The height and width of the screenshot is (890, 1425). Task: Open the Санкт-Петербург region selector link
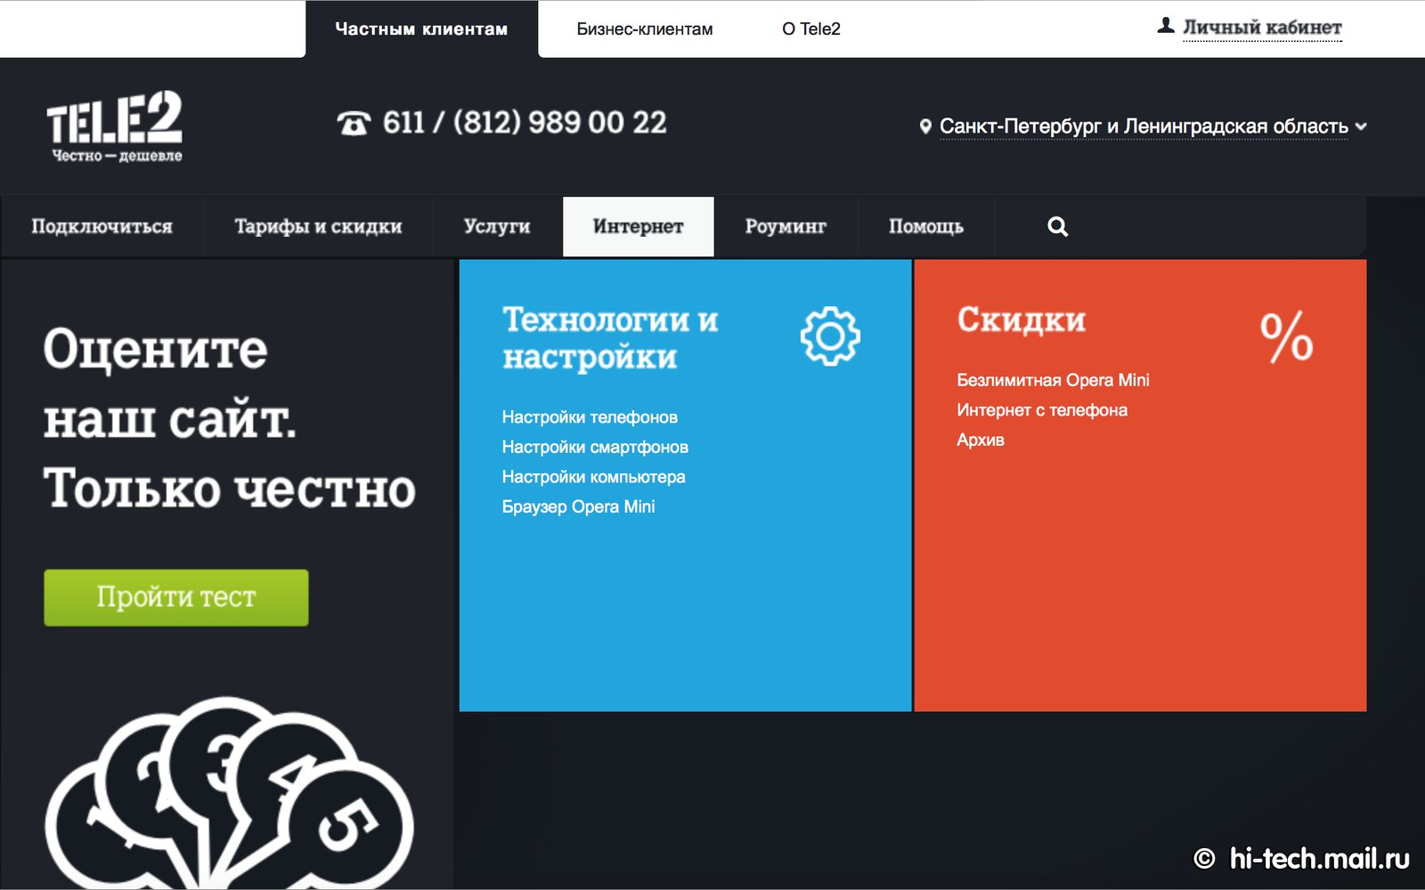tap(1144, 126)
